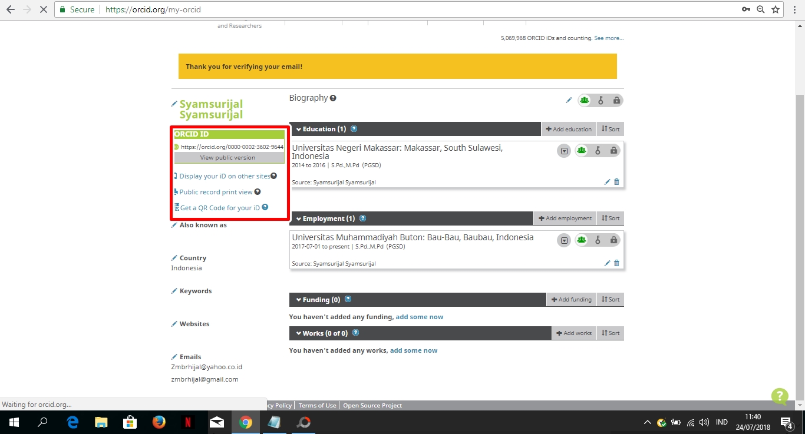Image resolution: width=805 pixels, height=434 pixels.
Task: Click the Sort icon in the Education section
Action: click(611, 128)
